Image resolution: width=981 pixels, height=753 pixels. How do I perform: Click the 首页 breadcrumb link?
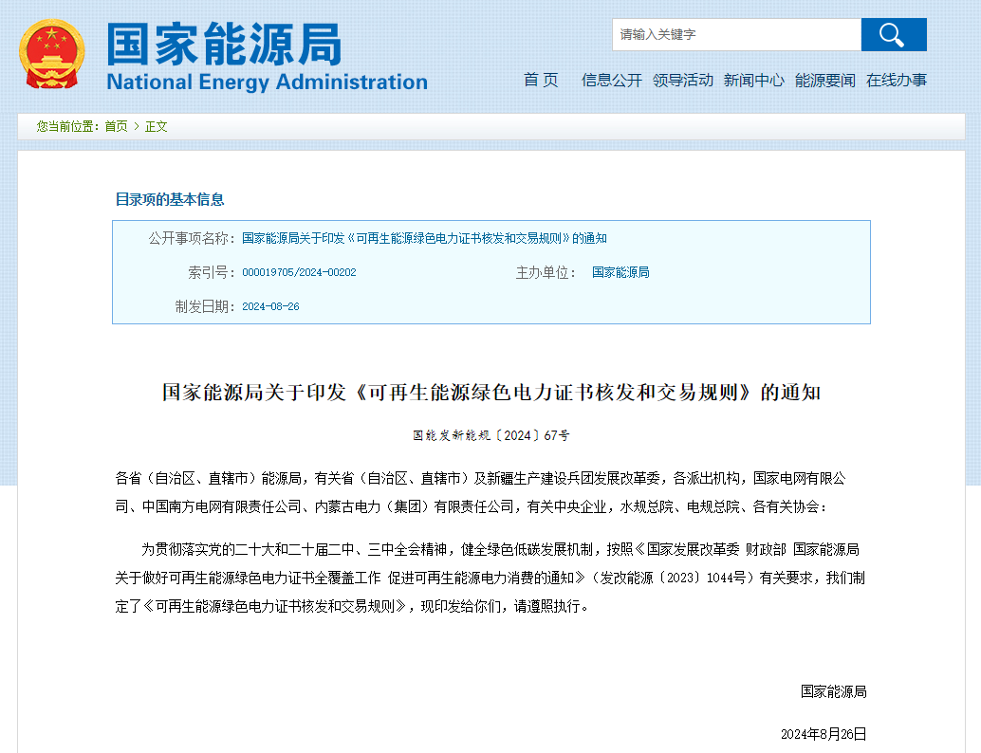(116, 126)
